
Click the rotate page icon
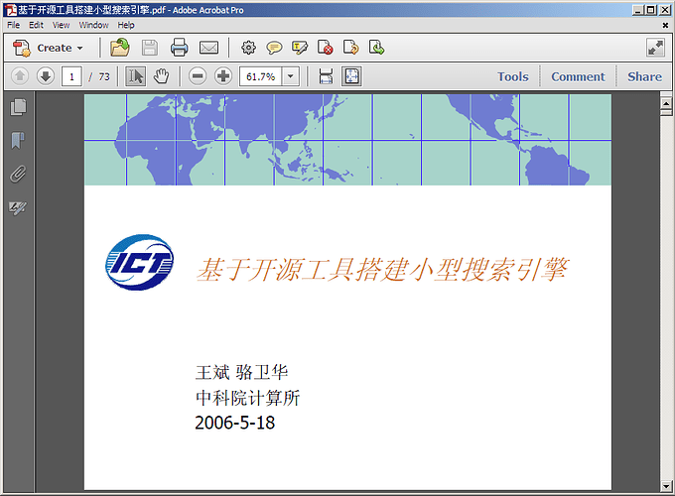pyautogui.click(x=350, y=48)
